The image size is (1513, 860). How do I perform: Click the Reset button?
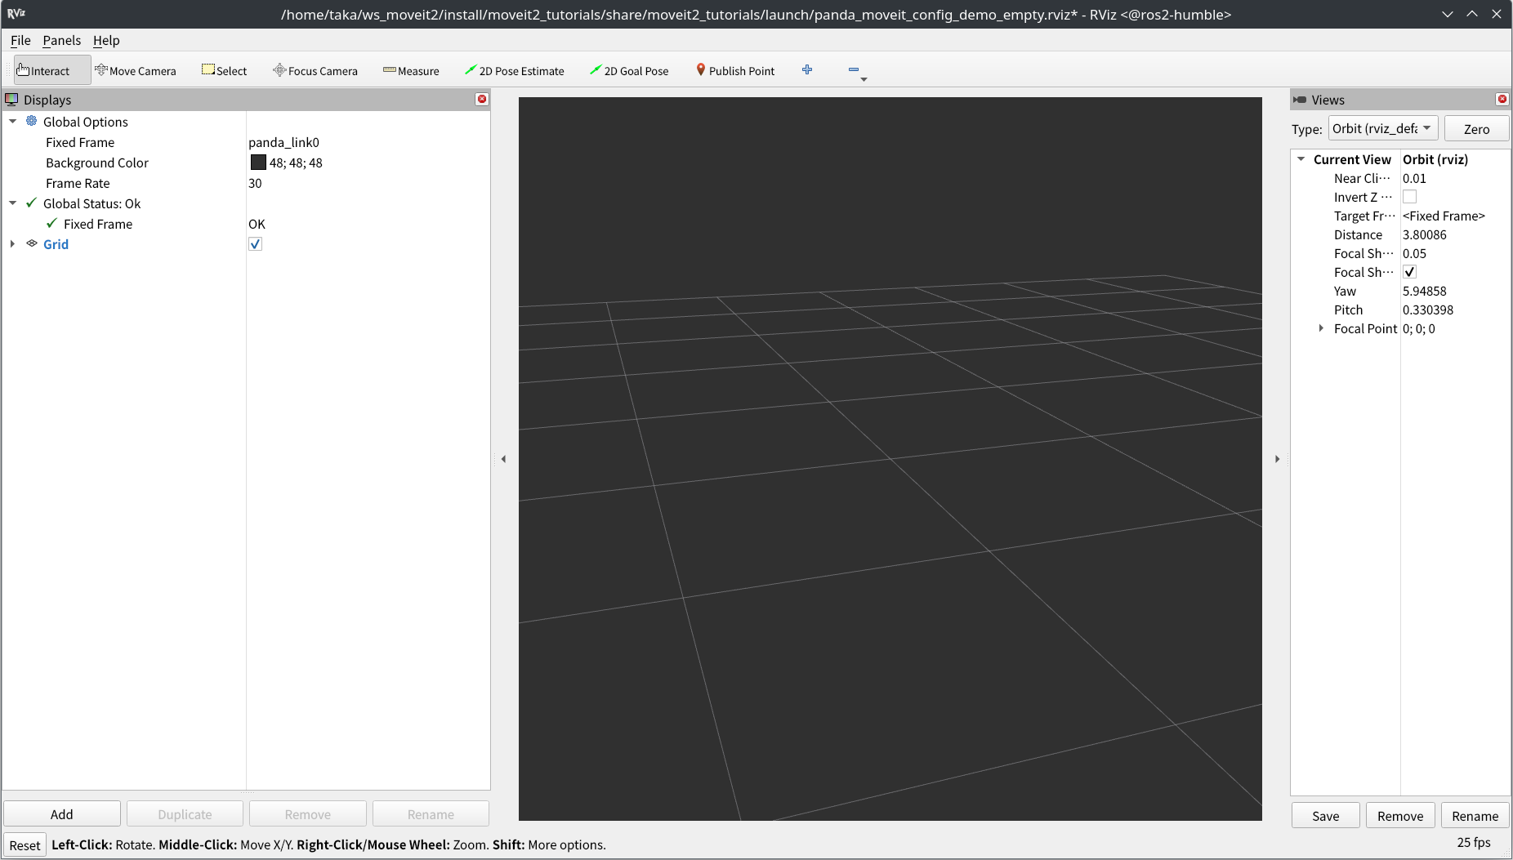point(25,845)
